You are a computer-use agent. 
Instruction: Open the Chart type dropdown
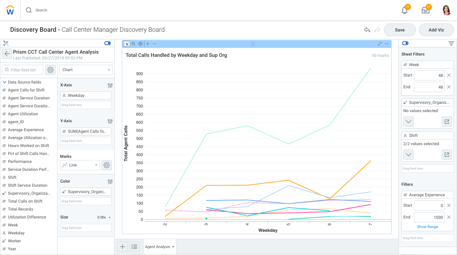tap(86, 70)
